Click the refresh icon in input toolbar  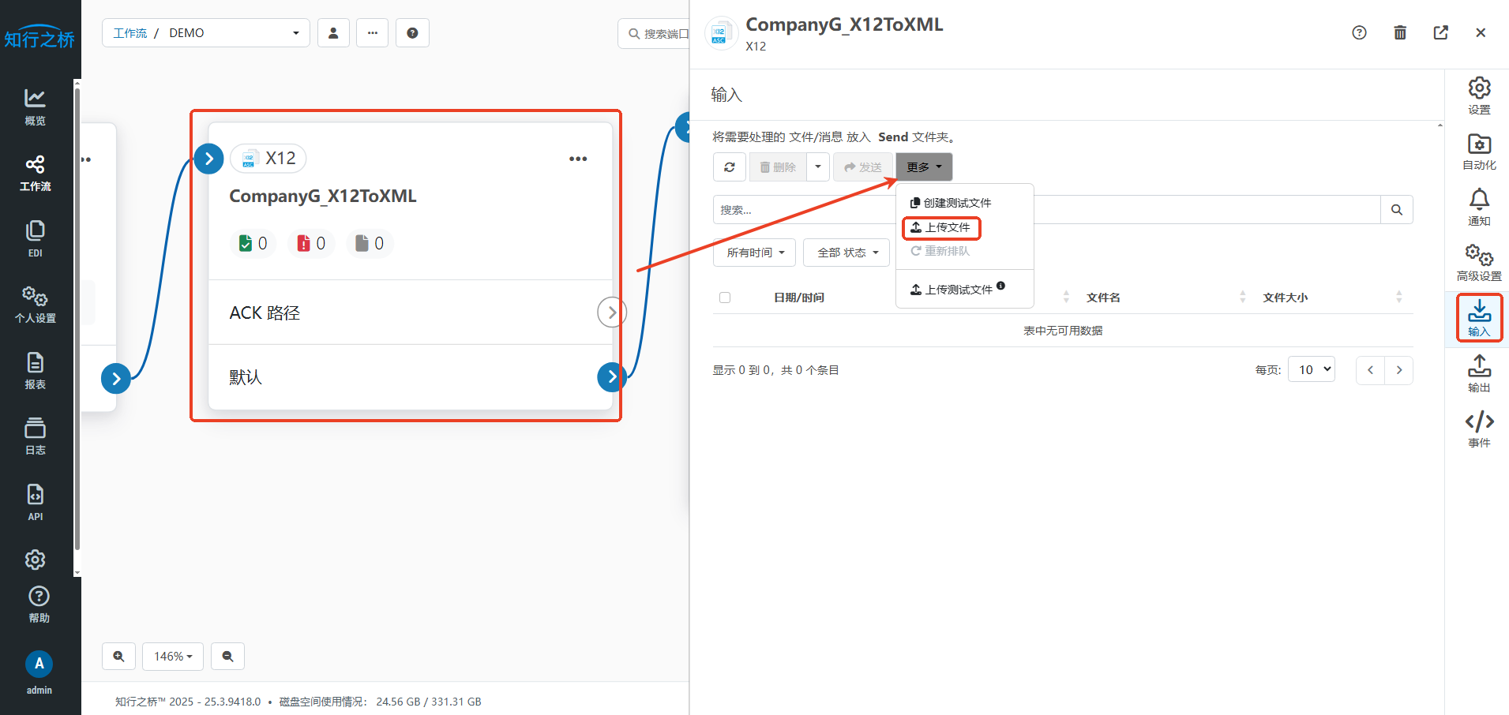pyautogui.click(x=729, y=167)
